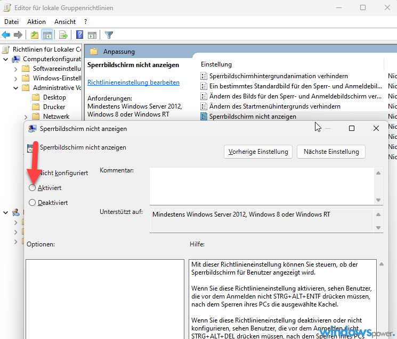This screenshot has width=397, height=339.
Task: Click the Filter funnel toolbar icon
Action: pyautogui.click(x=109, y=35)
